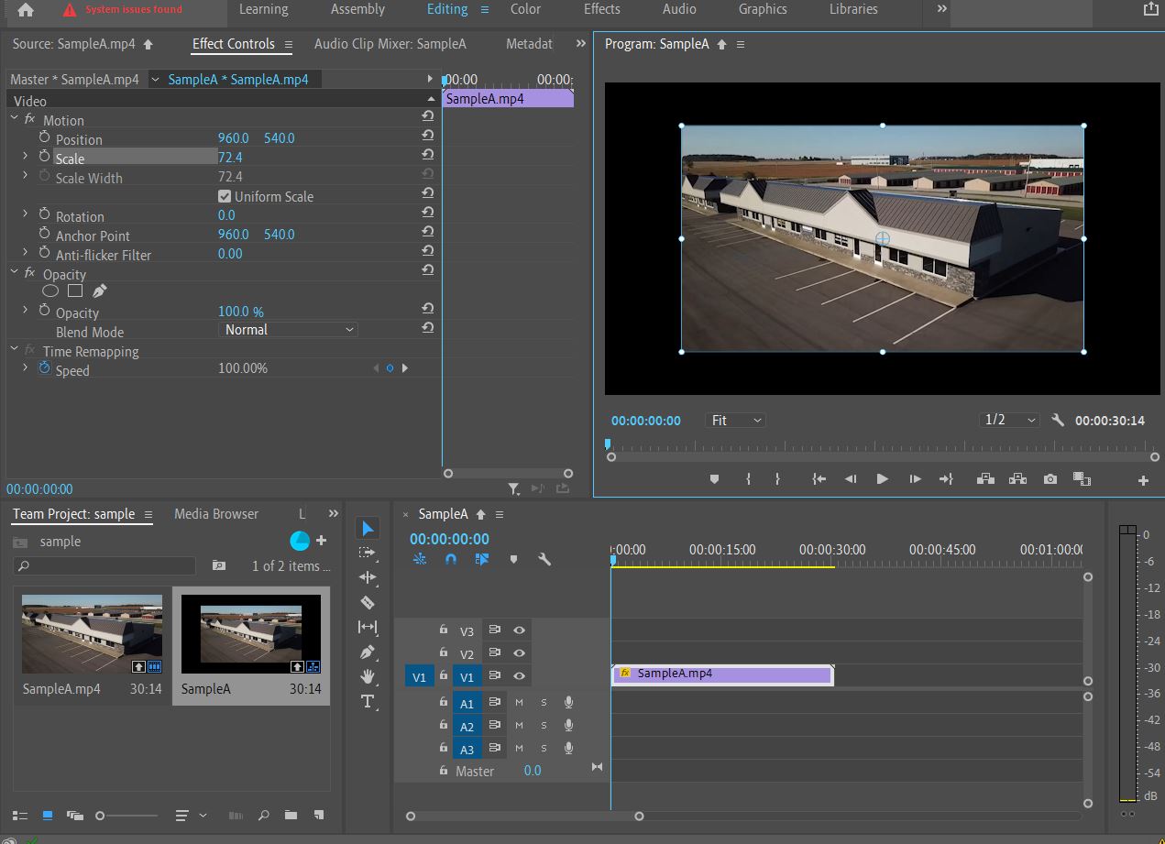Select the Hand tool
The width and height of the screenshot is (1165, 844).
point(368,676)
